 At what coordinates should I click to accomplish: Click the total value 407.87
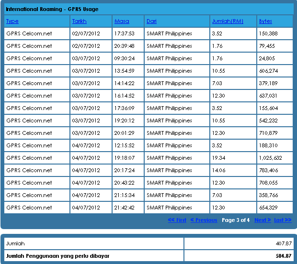coord(284,243)
